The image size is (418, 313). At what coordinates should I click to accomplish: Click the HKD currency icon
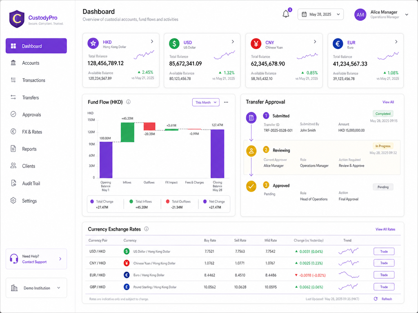pyautogui.click(x=93, y=43)
